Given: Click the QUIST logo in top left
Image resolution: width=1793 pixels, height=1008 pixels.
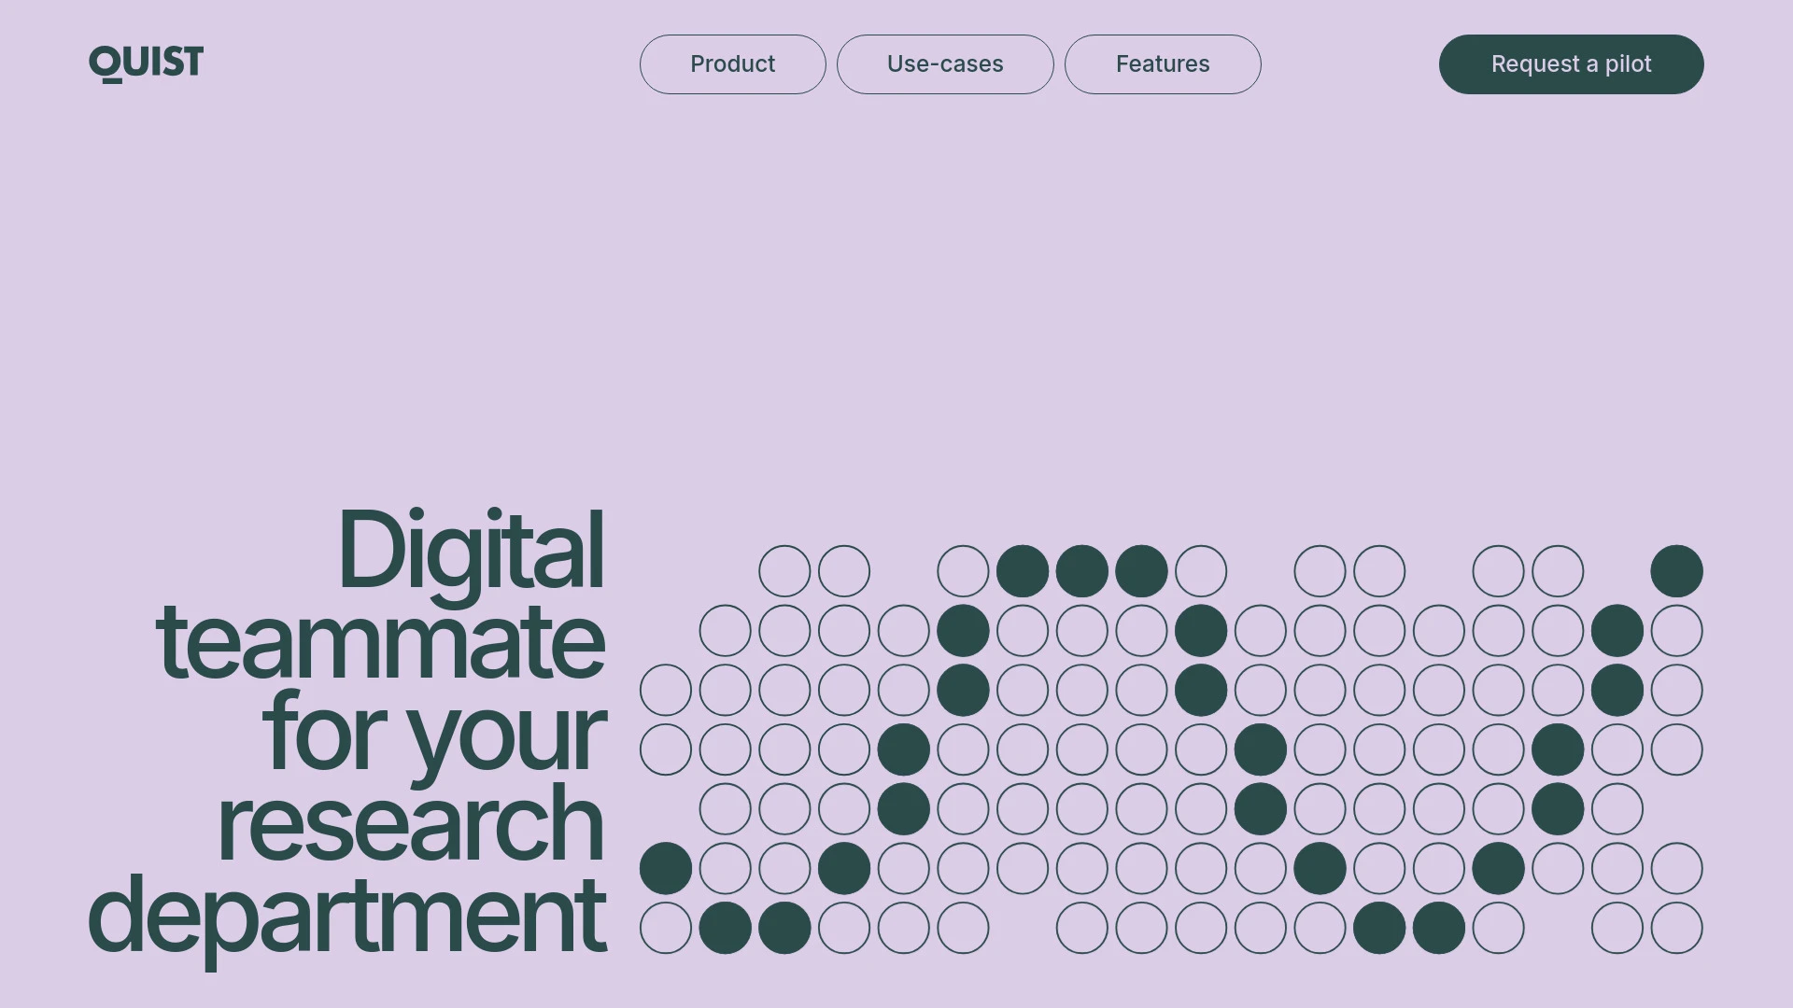Looking at the screenshot, I should coord(147,64).
